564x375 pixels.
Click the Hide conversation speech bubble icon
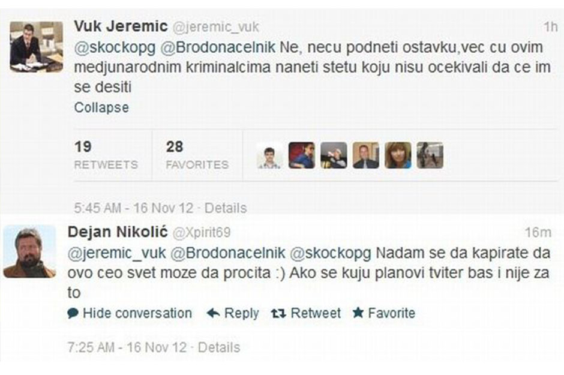pos(73,313)
